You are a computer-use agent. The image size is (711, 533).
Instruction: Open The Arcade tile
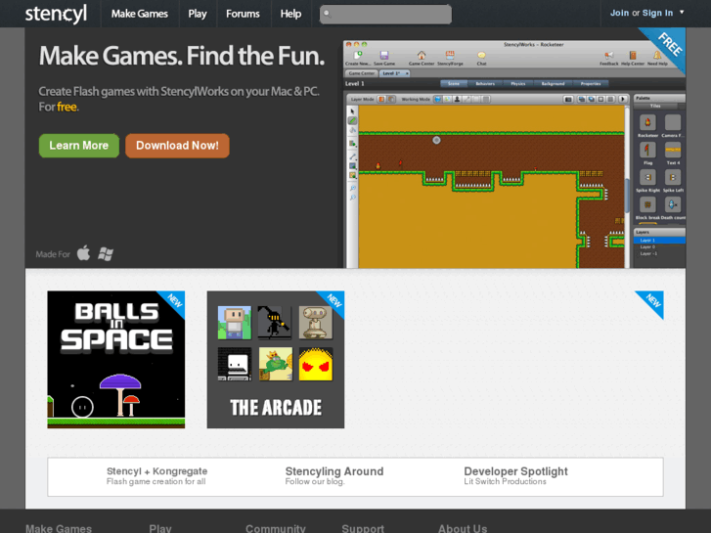(276, 359)
